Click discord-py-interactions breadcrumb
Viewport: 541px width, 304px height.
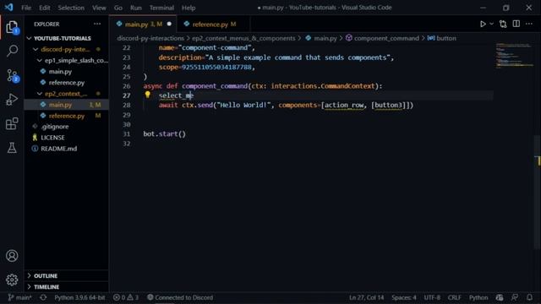tap(150, 38)
